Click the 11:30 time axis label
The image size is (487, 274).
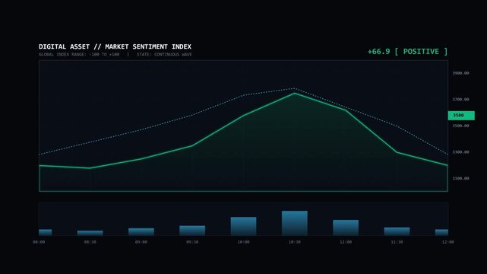[x=397, y=242]
